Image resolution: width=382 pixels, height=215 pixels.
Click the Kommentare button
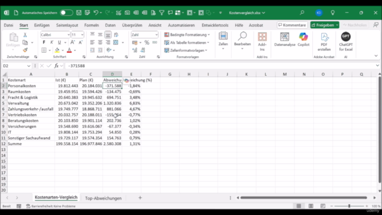click(x=292, y=25)
